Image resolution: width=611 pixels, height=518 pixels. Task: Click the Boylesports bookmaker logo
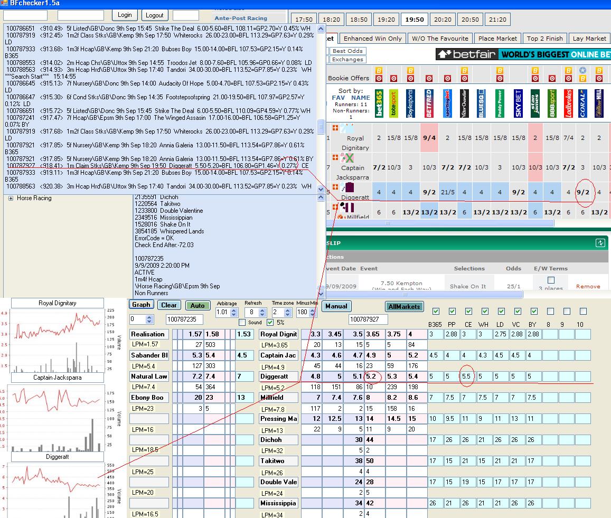pos(410,103)
